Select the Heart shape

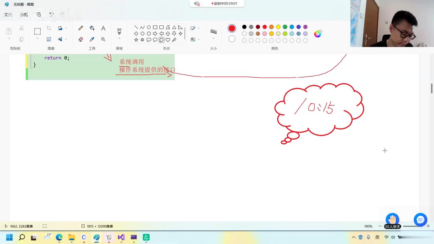click(x=168, y=40)
